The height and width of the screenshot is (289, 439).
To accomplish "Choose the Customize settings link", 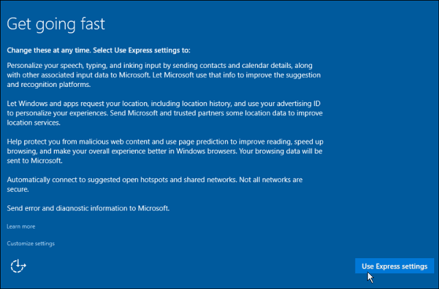I will coord(31,243).
